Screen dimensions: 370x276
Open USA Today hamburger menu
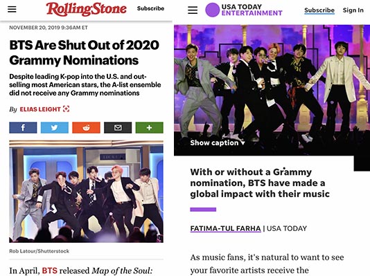(193, 10)
